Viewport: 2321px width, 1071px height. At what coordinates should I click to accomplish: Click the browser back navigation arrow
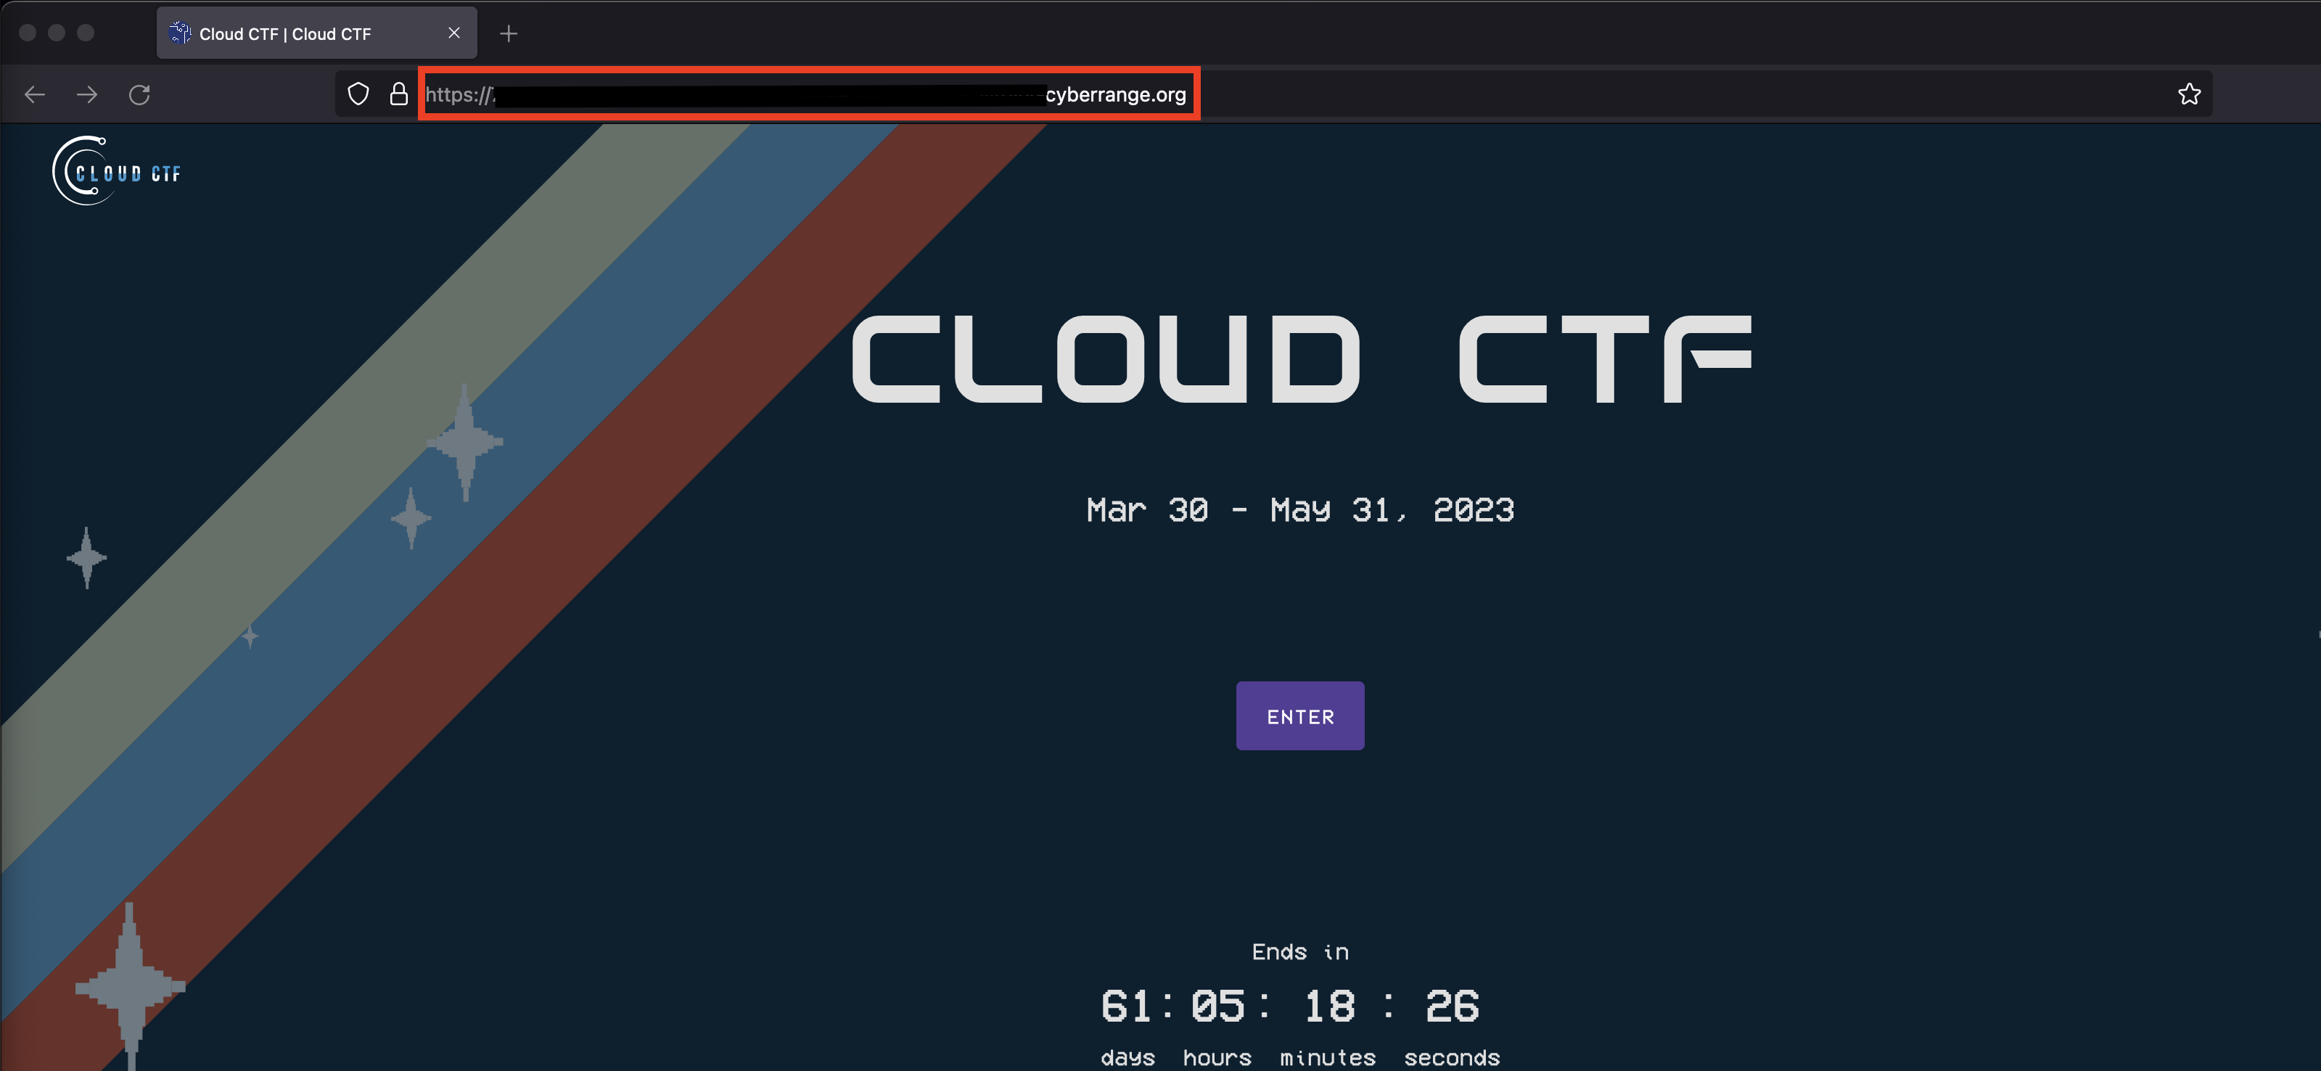(36, 94)
